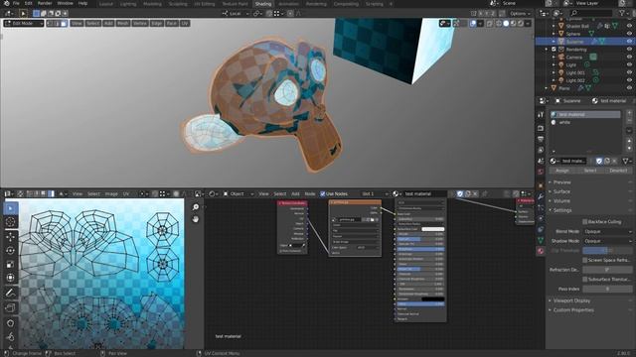Image resolution: width=636 pixels, height=357 pixels.
Task: Move material slot up arrow
Action: click(629, 141)
